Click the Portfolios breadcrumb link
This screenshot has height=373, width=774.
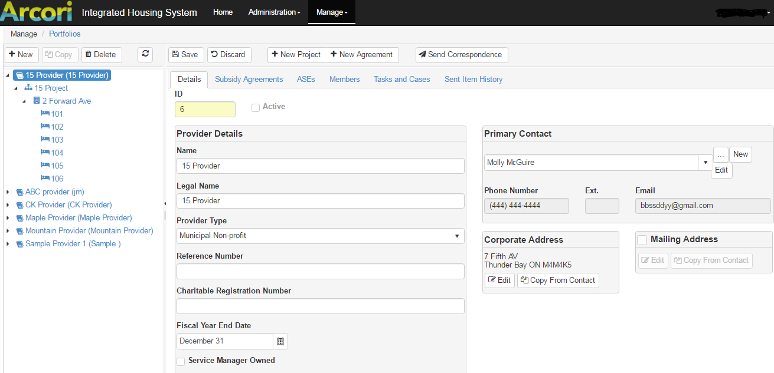pos(65,34)
